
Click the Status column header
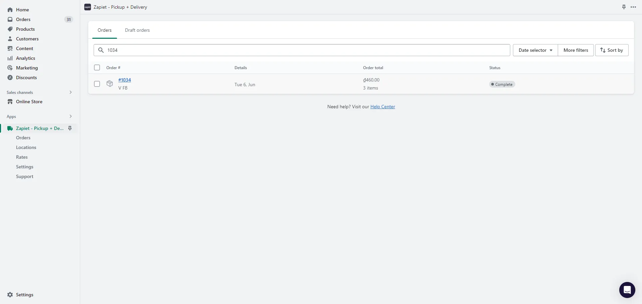(495, 67)
